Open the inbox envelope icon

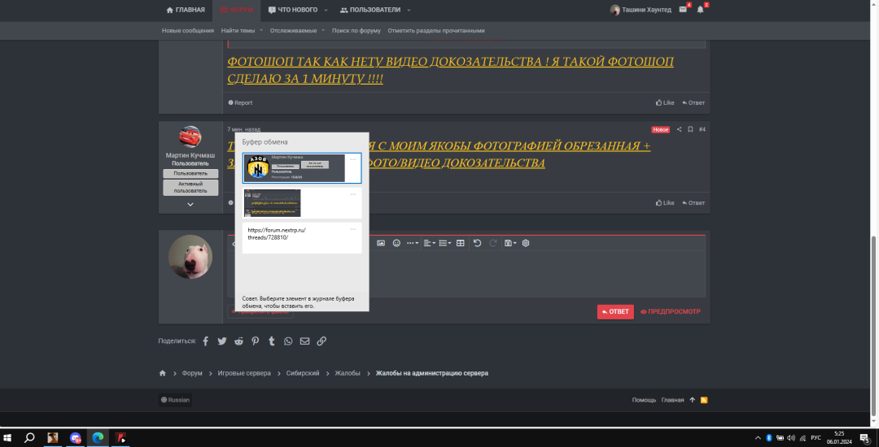[x=683, y=10]
